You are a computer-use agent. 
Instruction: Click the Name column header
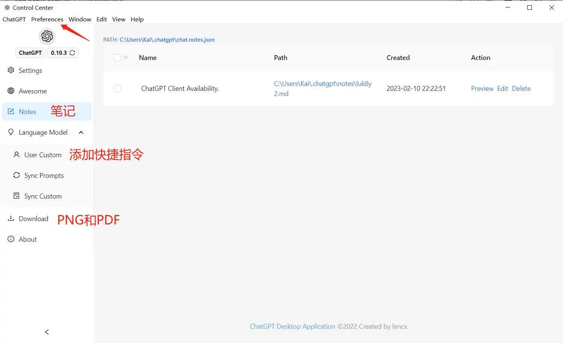[148, 58]
